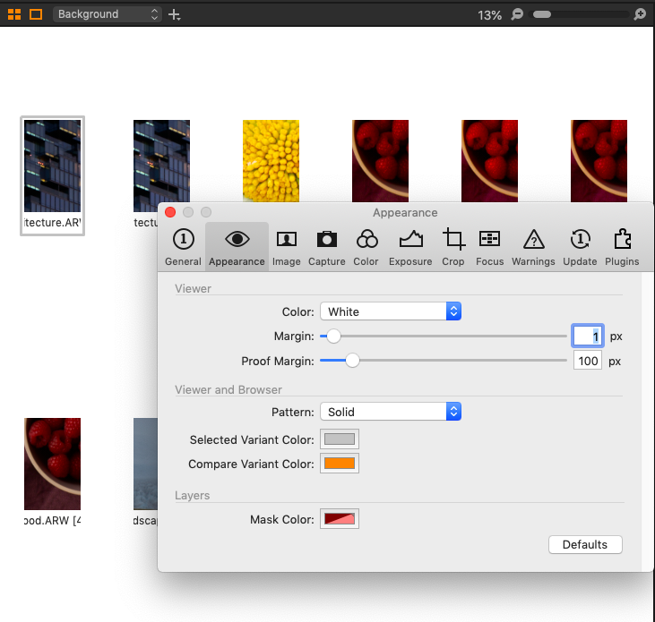Screen dimensions: 655x622
Task: Switch to grid multi-view layout icon
Action: tap(14, 14)
